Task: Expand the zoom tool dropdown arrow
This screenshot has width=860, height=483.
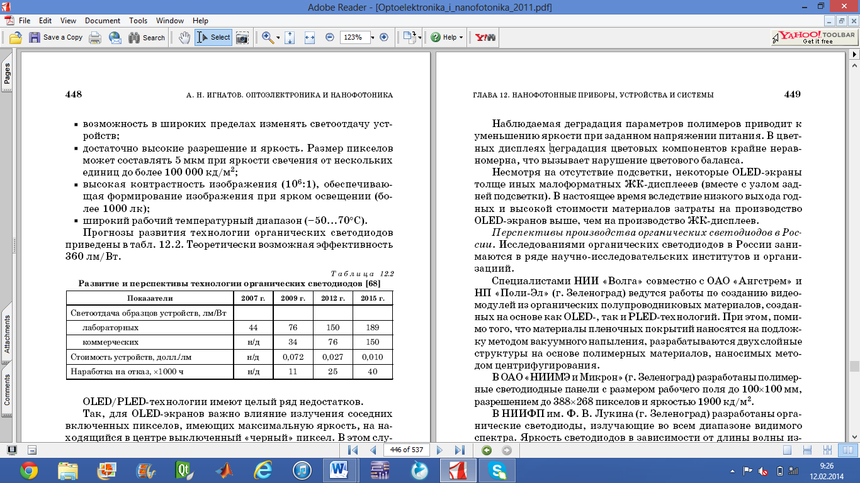Action: point(278,38)
